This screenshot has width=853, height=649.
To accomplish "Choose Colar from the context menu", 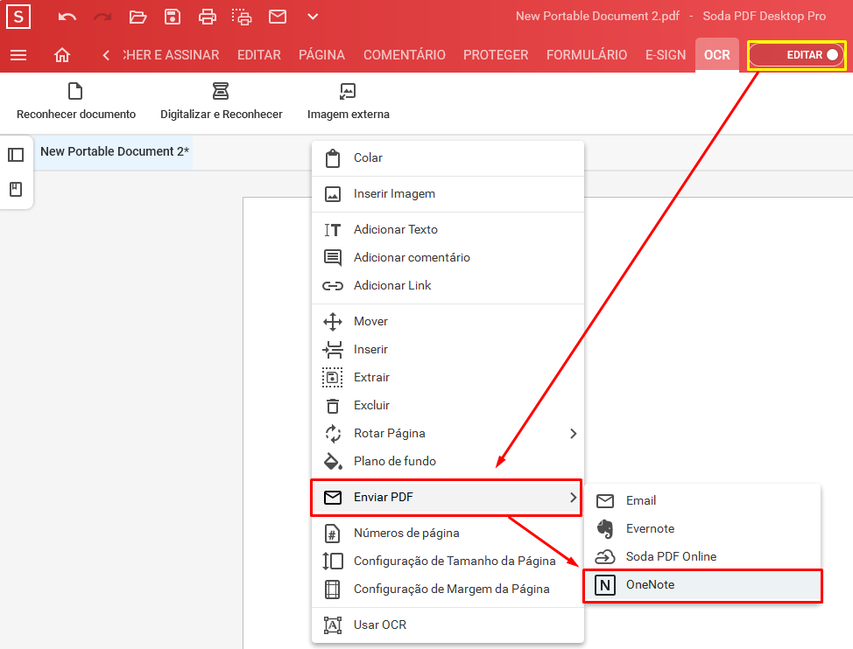I will 448,158.
